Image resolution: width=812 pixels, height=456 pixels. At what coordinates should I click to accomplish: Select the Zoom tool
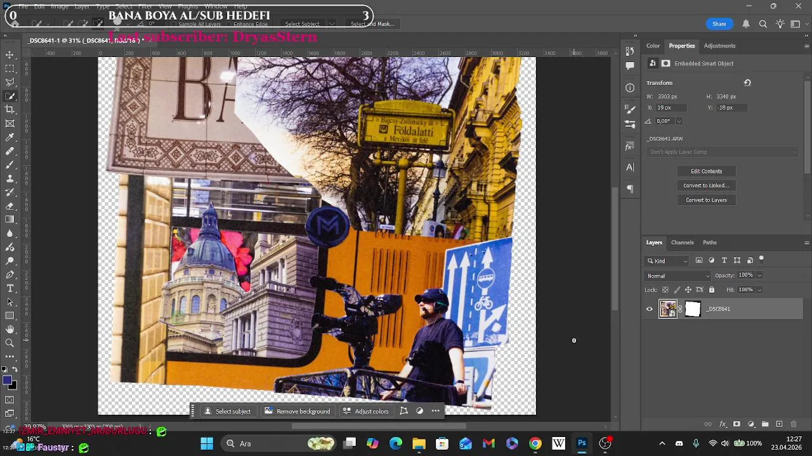(x=10, y=343)
